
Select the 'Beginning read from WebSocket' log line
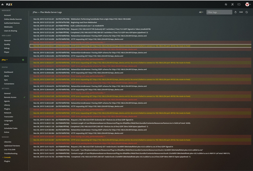pos(140,22)
